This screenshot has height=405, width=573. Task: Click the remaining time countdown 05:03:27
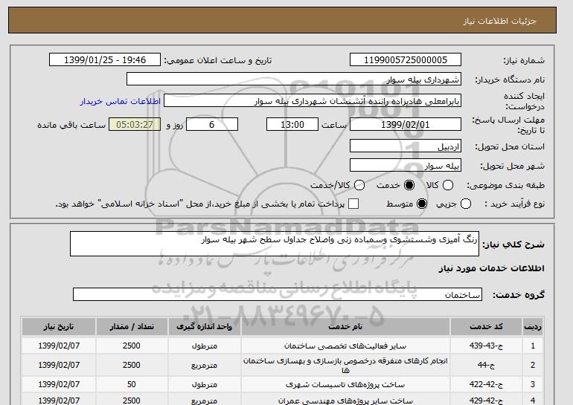135,124
